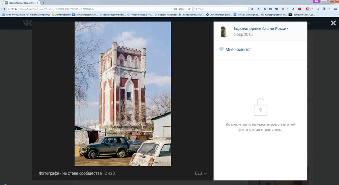Open bookmark Часто посещаемые
This screenshot has height=185, width=339.
(14, 15)
